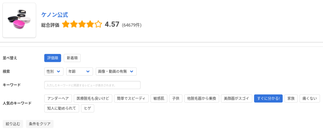Viewport: 323px width, 131px height.
Task: Click the 絞り込む filter button
Action: pyautogui.click(x=13, y=124)
